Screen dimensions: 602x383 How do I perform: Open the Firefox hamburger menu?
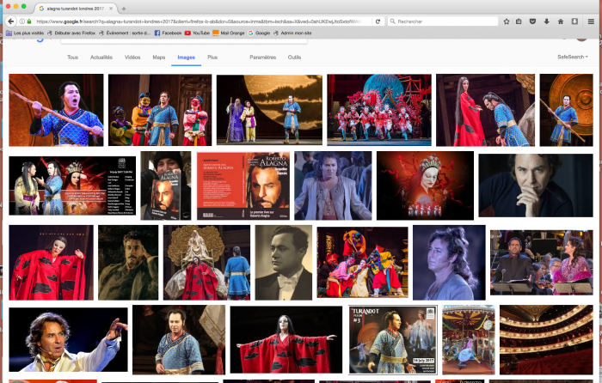point(592,21)
